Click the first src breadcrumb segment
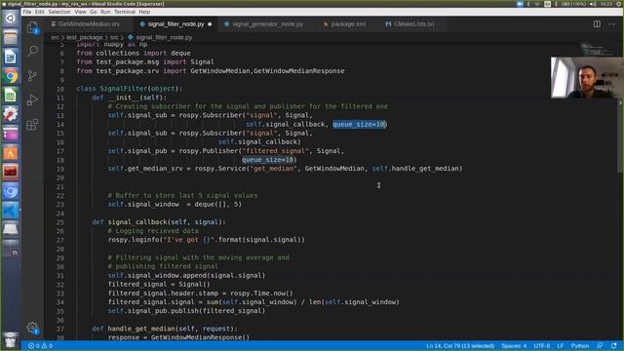The width and height of the screenshot is (624, 351). pyautogui.click(x=55, y=37)
